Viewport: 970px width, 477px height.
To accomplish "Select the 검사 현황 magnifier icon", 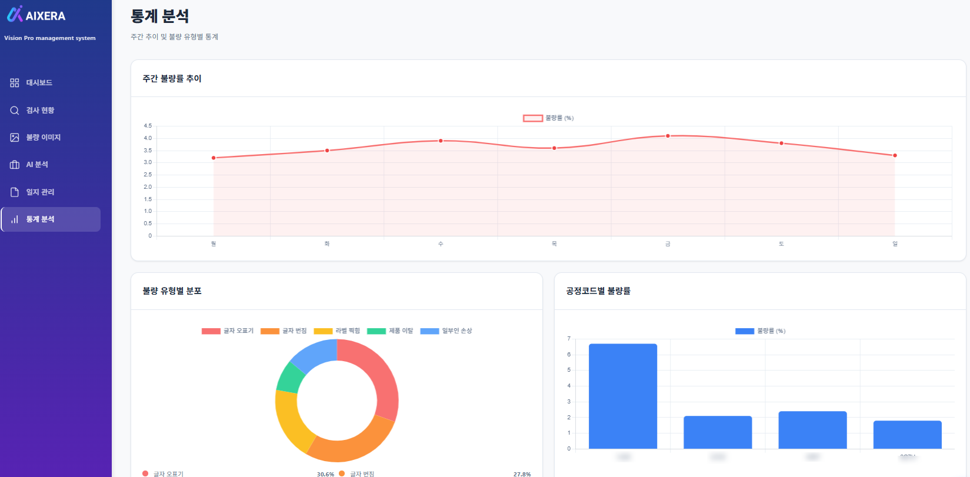I will 15,111.
